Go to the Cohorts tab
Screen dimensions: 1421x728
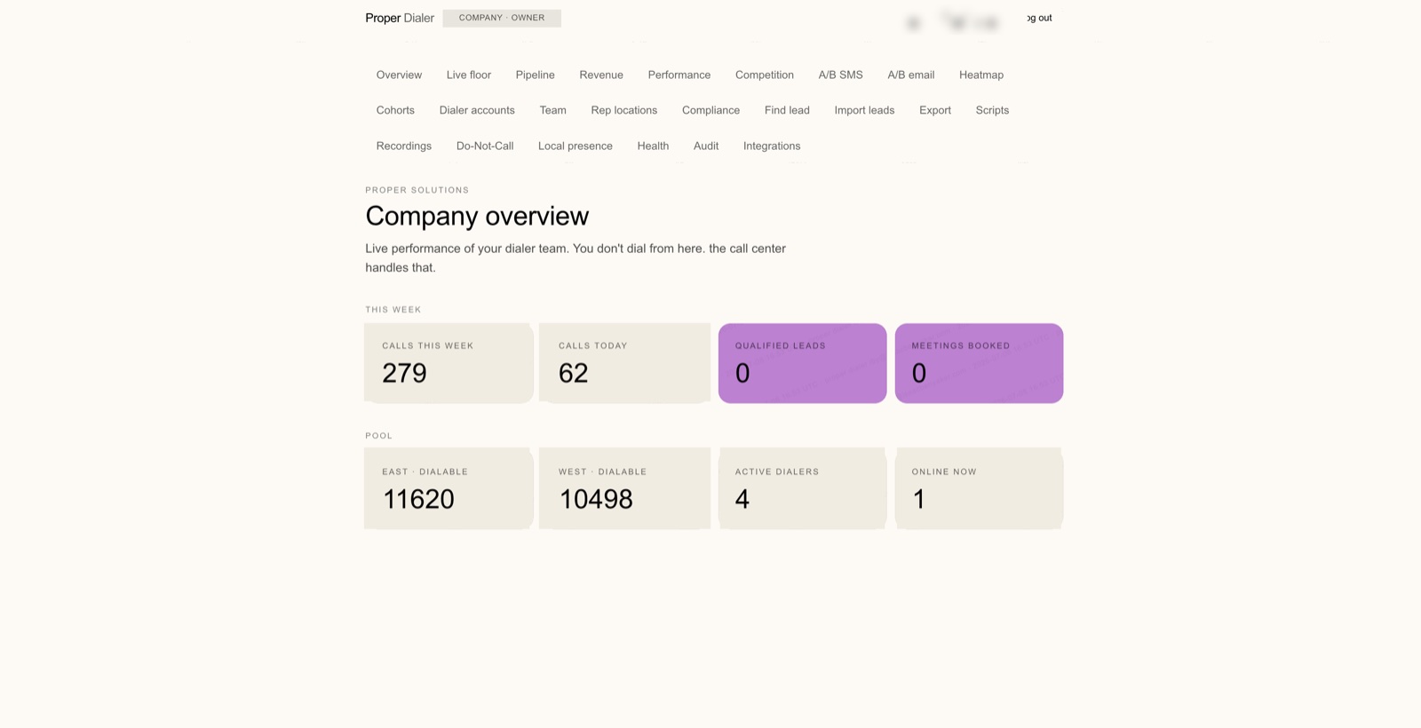tap(395, 110)
